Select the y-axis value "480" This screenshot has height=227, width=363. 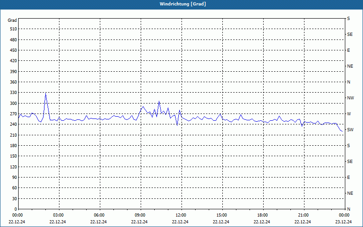tap(14, 40)
